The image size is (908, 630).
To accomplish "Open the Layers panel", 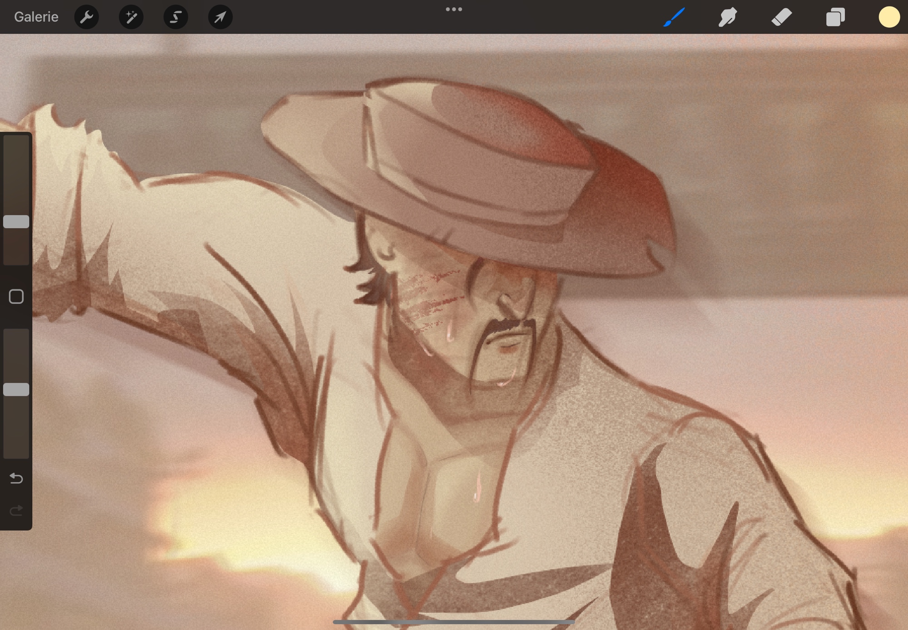I will (x=835, y=17).
